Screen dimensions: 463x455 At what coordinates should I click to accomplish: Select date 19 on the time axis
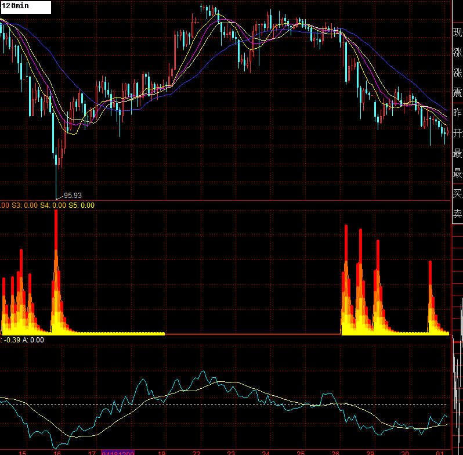161,452
